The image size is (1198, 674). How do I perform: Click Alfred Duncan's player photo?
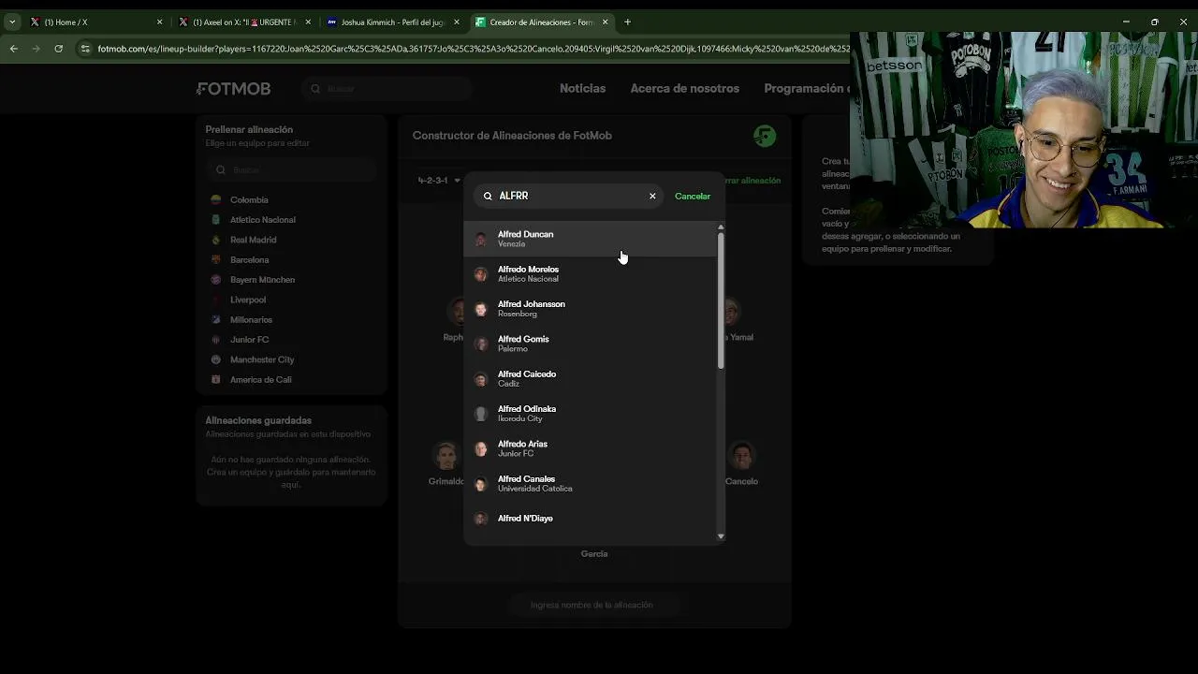480,240
